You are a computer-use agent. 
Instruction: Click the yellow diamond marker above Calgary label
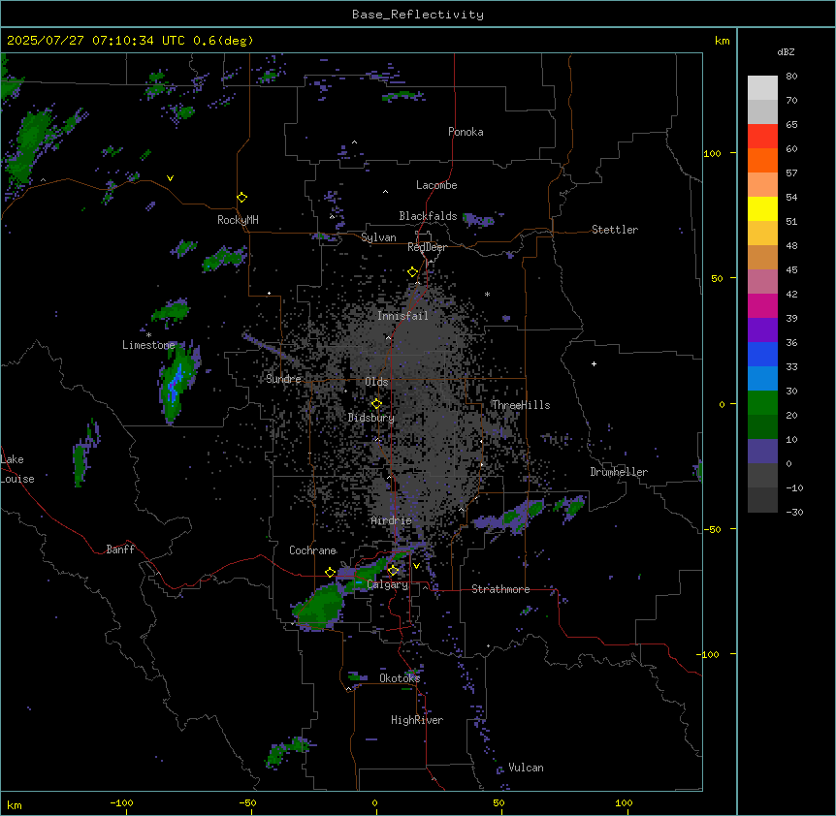393,571
